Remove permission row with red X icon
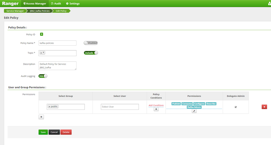This screenshot has height=145, width=271. tap(264, 107)
